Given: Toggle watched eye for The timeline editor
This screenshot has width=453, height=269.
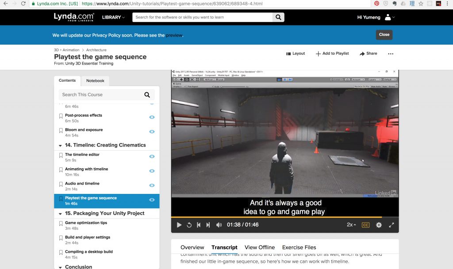Looking at the screenshot, I should tap(152, 156).
